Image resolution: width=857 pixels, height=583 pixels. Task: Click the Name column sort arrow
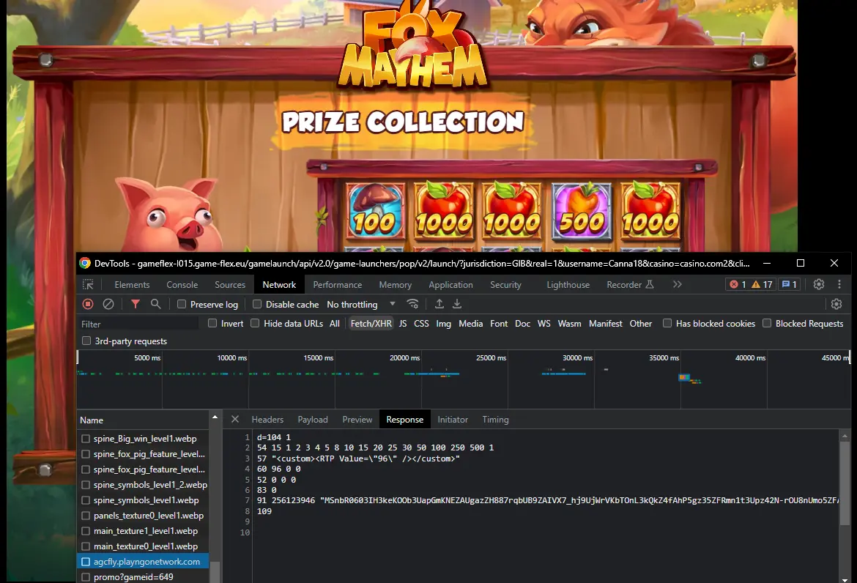coord(215,417)
